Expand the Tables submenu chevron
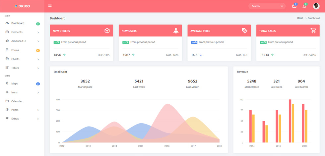 pos(38,68)
